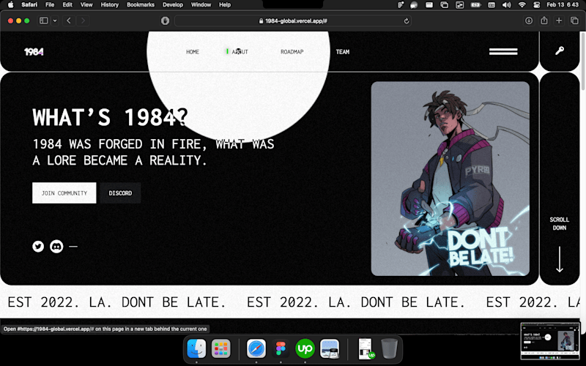586x366 pixels.
Task: Open the View menu
Action: coord(86,5)
